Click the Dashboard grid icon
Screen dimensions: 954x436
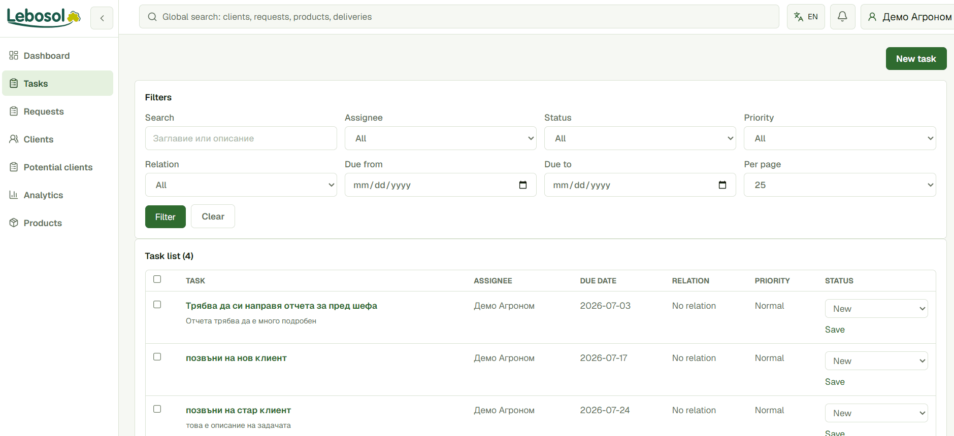point(14,55)
